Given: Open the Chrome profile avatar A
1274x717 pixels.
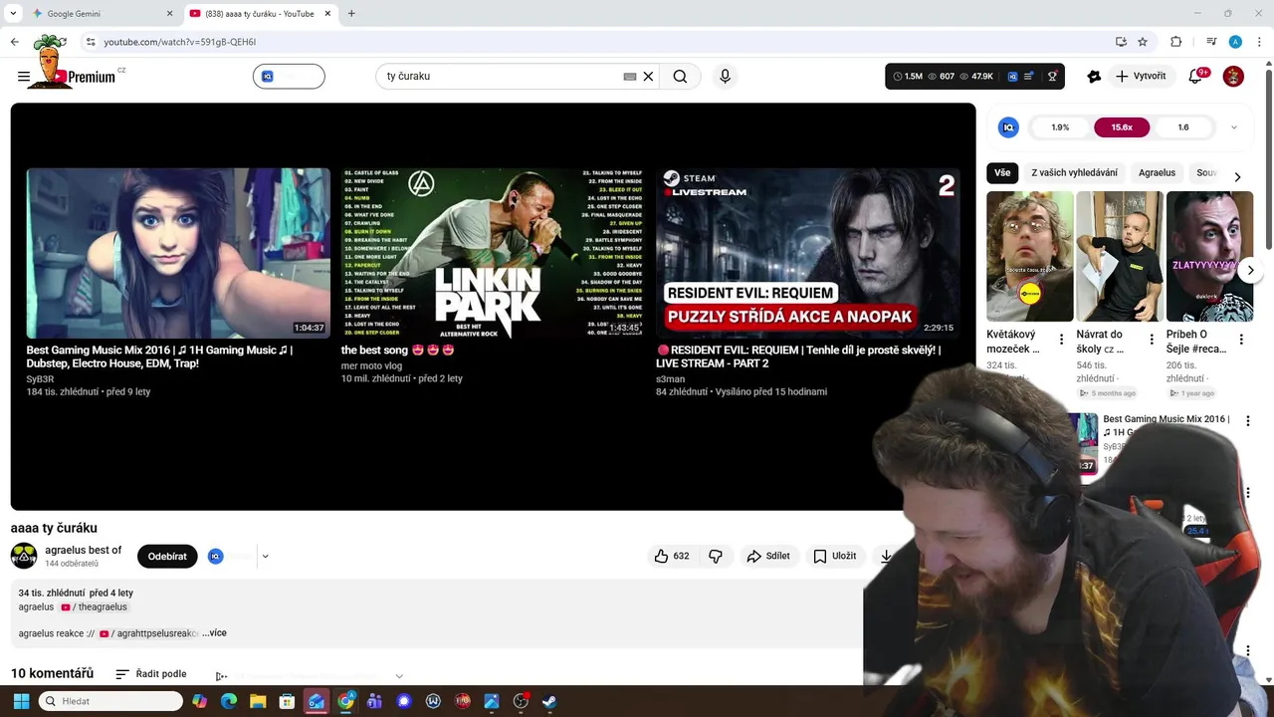Looking at the screenshot, I should coord(1235,42).
